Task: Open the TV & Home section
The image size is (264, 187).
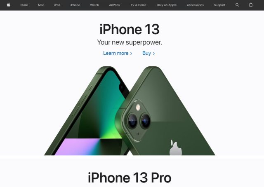Action: [139, 5]
